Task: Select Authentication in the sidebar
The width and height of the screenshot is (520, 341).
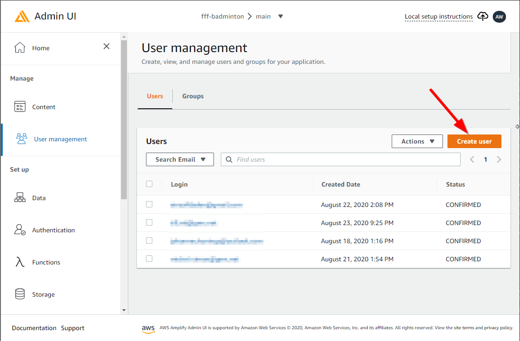Action: pyautogui.click(x=53, y=230)
